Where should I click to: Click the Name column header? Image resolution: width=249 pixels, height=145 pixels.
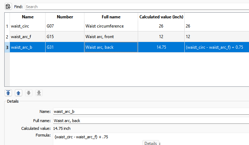pos(28,17)
